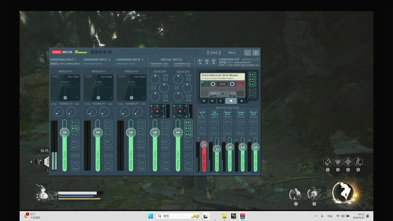Click Voicemeeter VAIO front/rear surround panner

157,111
